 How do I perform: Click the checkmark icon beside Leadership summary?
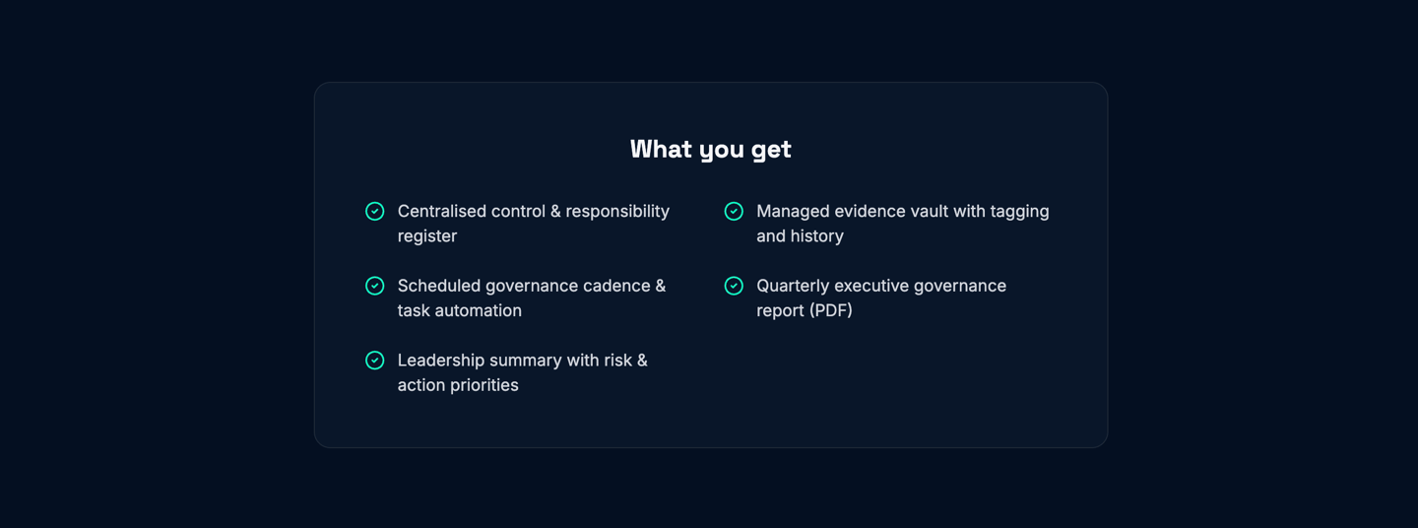375,361
